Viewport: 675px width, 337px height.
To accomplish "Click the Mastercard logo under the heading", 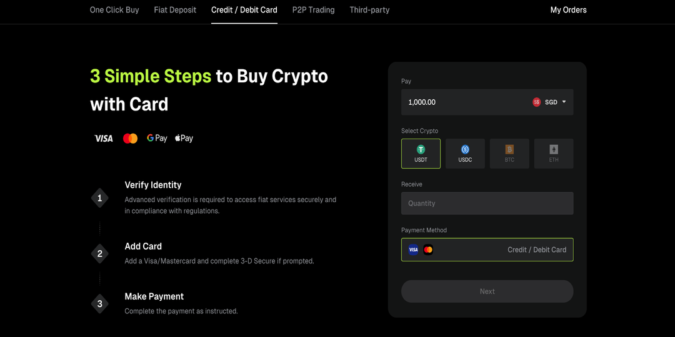I will pos(130,139).
